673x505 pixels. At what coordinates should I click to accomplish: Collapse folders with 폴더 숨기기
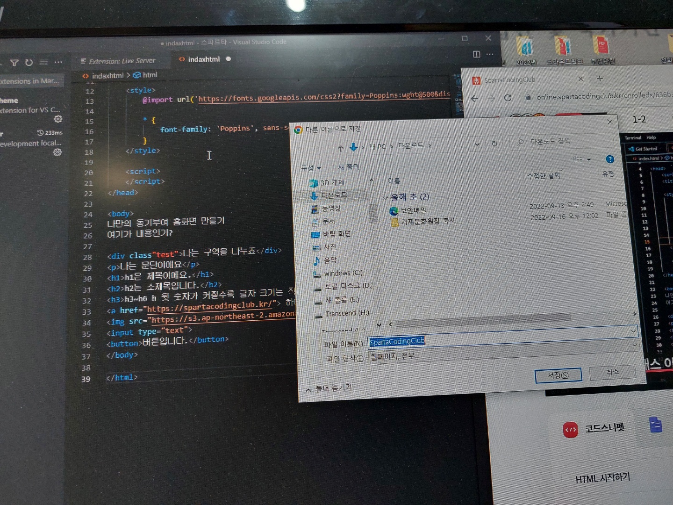(x=329, y=389)
